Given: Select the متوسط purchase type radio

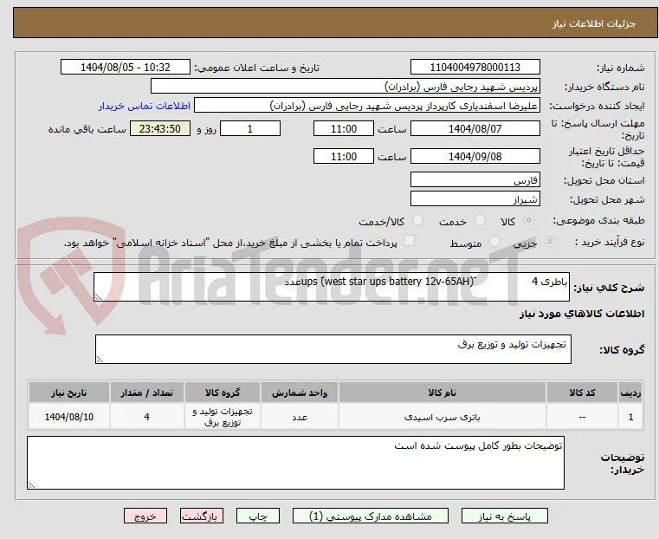Looking at the screenshot, I should [495, 242].
